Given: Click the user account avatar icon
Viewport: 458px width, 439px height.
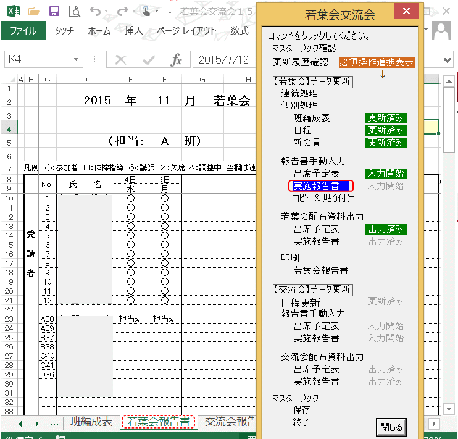Looking at the screenshot, I should point(441,30).
